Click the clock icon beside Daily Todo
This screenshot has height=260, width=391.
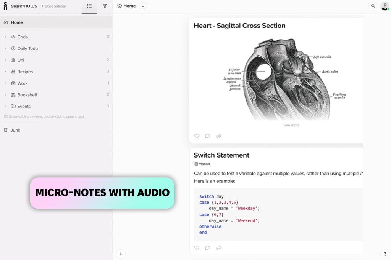[13, 48]
